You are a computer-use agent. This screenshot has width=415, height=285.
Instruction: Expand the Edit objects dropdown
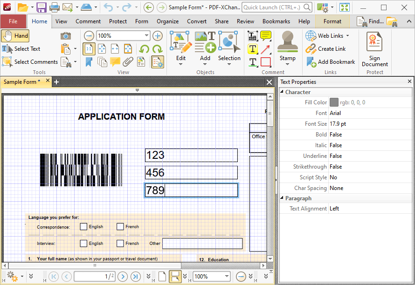point(181,64)
